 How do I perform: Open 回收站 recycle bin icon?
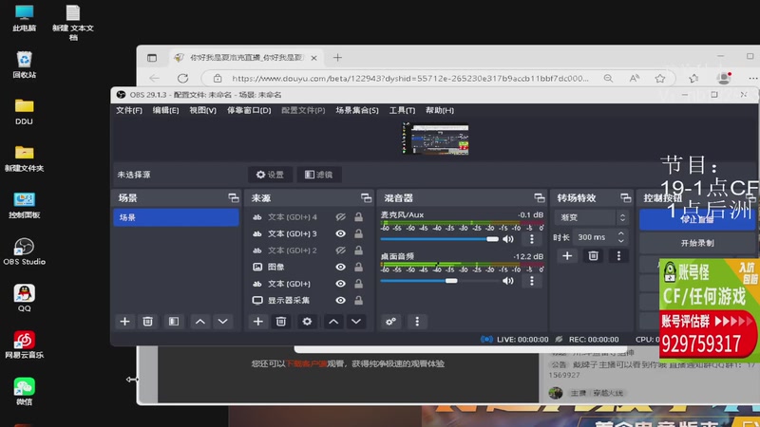(x=25, y=65)
